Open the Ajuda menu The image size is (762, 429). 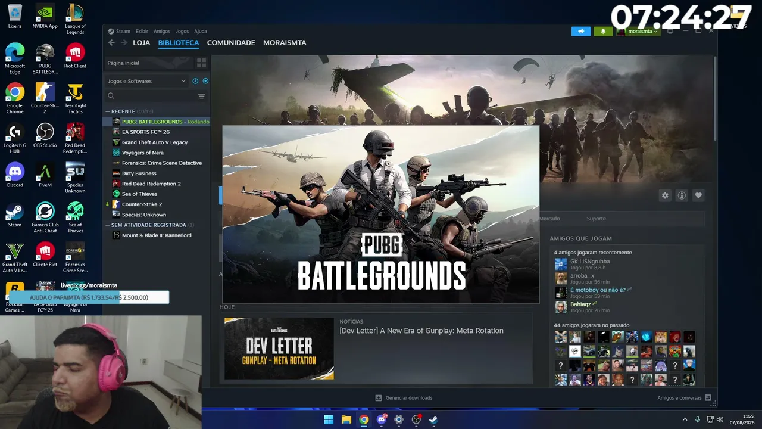[x=201, y=32]
